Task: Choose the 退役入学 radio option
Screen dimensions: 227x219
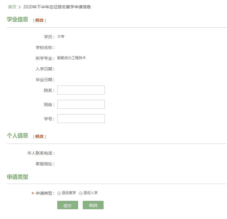Action: tap(81, 193)
